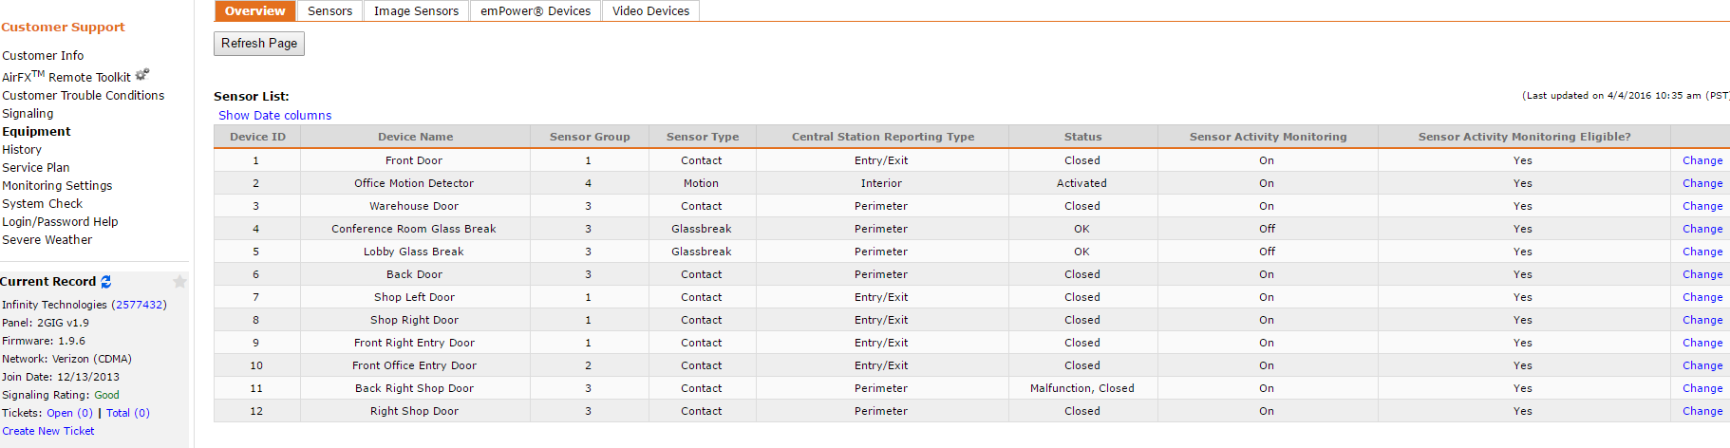Refresh the Current Record with the blue arrows icon
The height and width of the screenshot is (448, 1730).
(106, 282)
